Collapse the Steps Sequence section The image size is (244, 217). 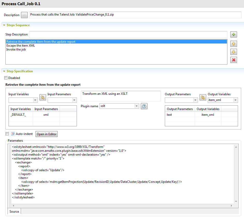(4, 25)
